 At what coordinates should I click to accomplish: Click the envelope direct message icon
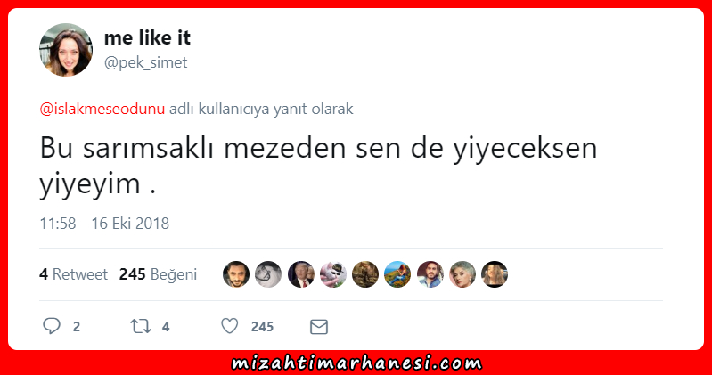pyautogui.click(x=319, y=327)
